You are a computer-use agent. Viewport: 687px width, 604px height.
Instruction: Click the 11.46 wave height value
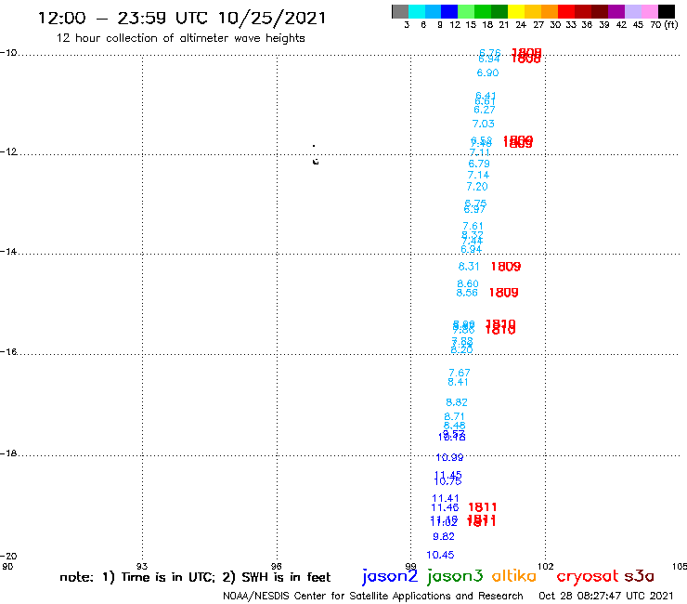pyautogui.click(x=445, y=507)
